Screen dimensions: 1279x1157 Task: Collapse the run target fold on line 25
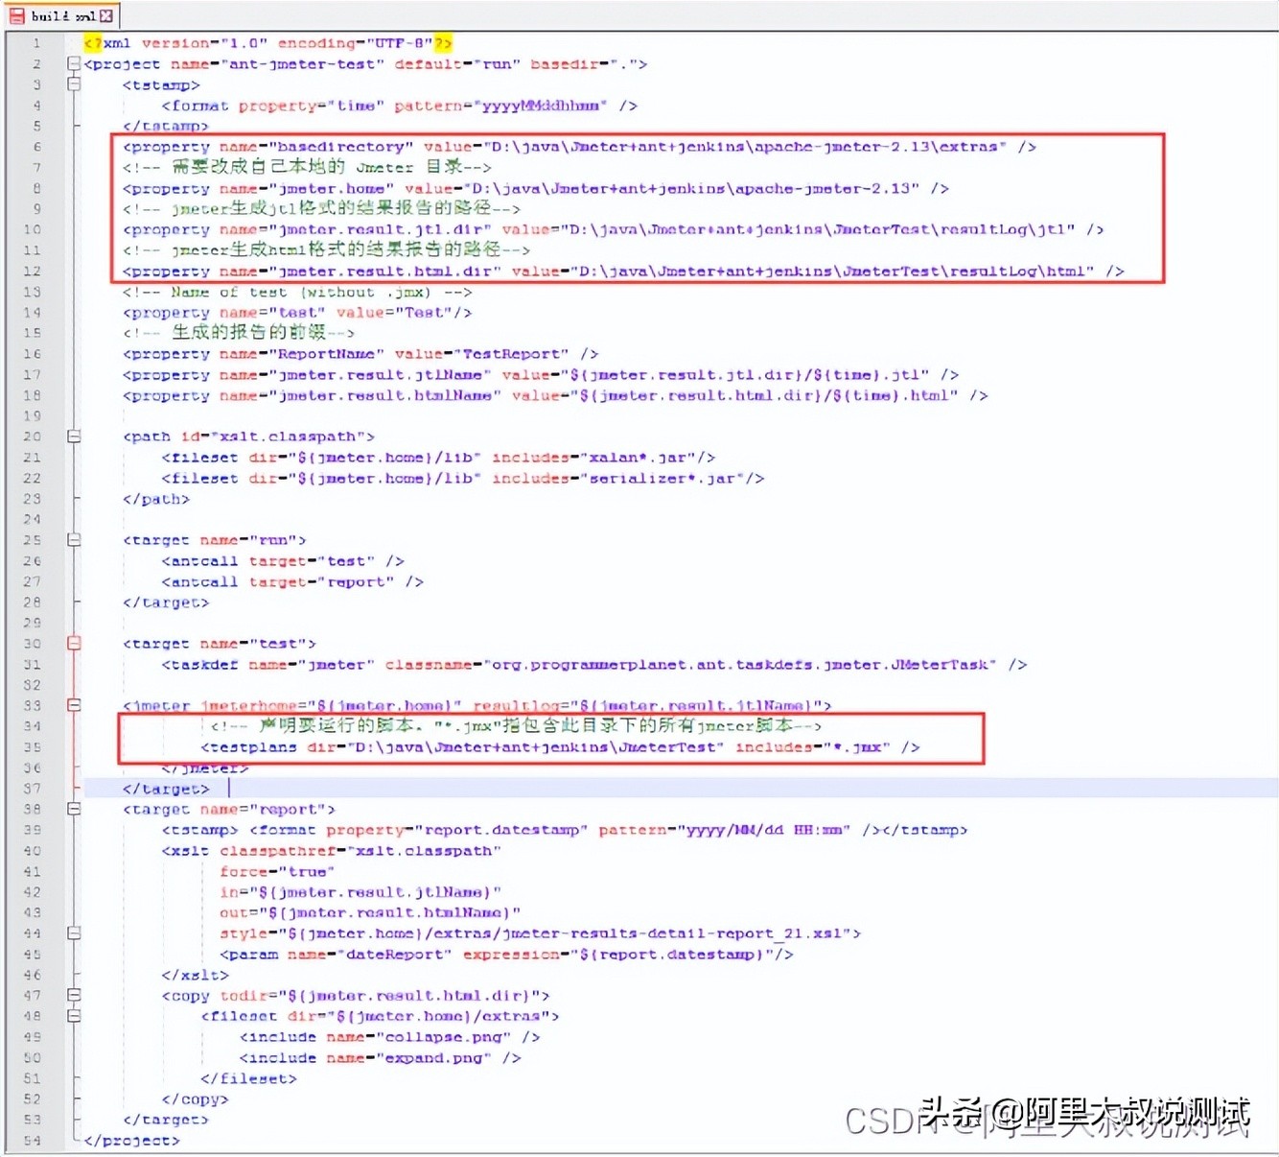[74, 539]
